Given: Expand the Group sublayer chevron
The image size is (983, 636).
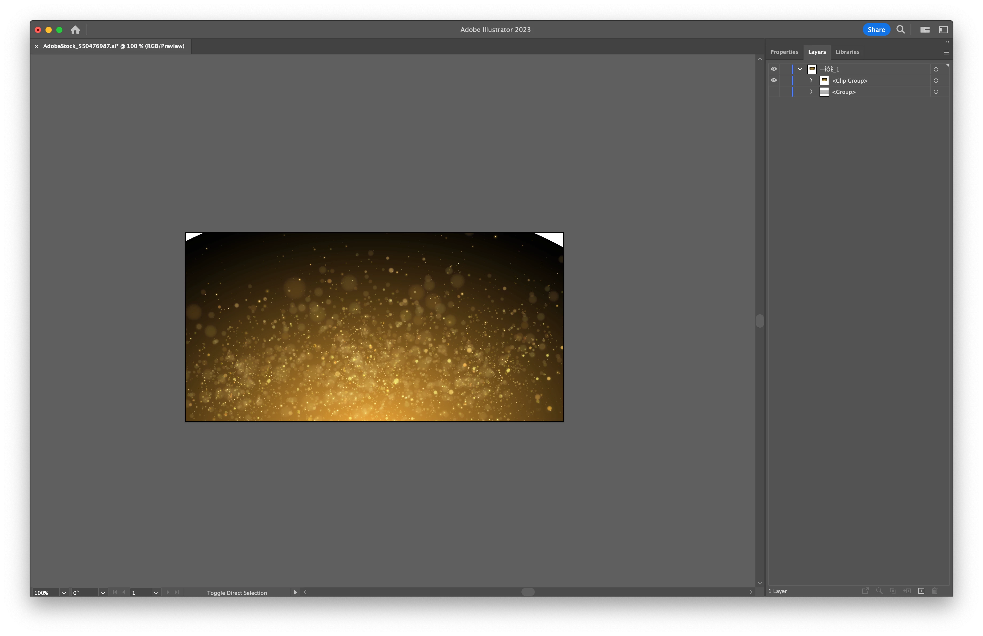Looking at the screenshot, I should pos(811,92).
